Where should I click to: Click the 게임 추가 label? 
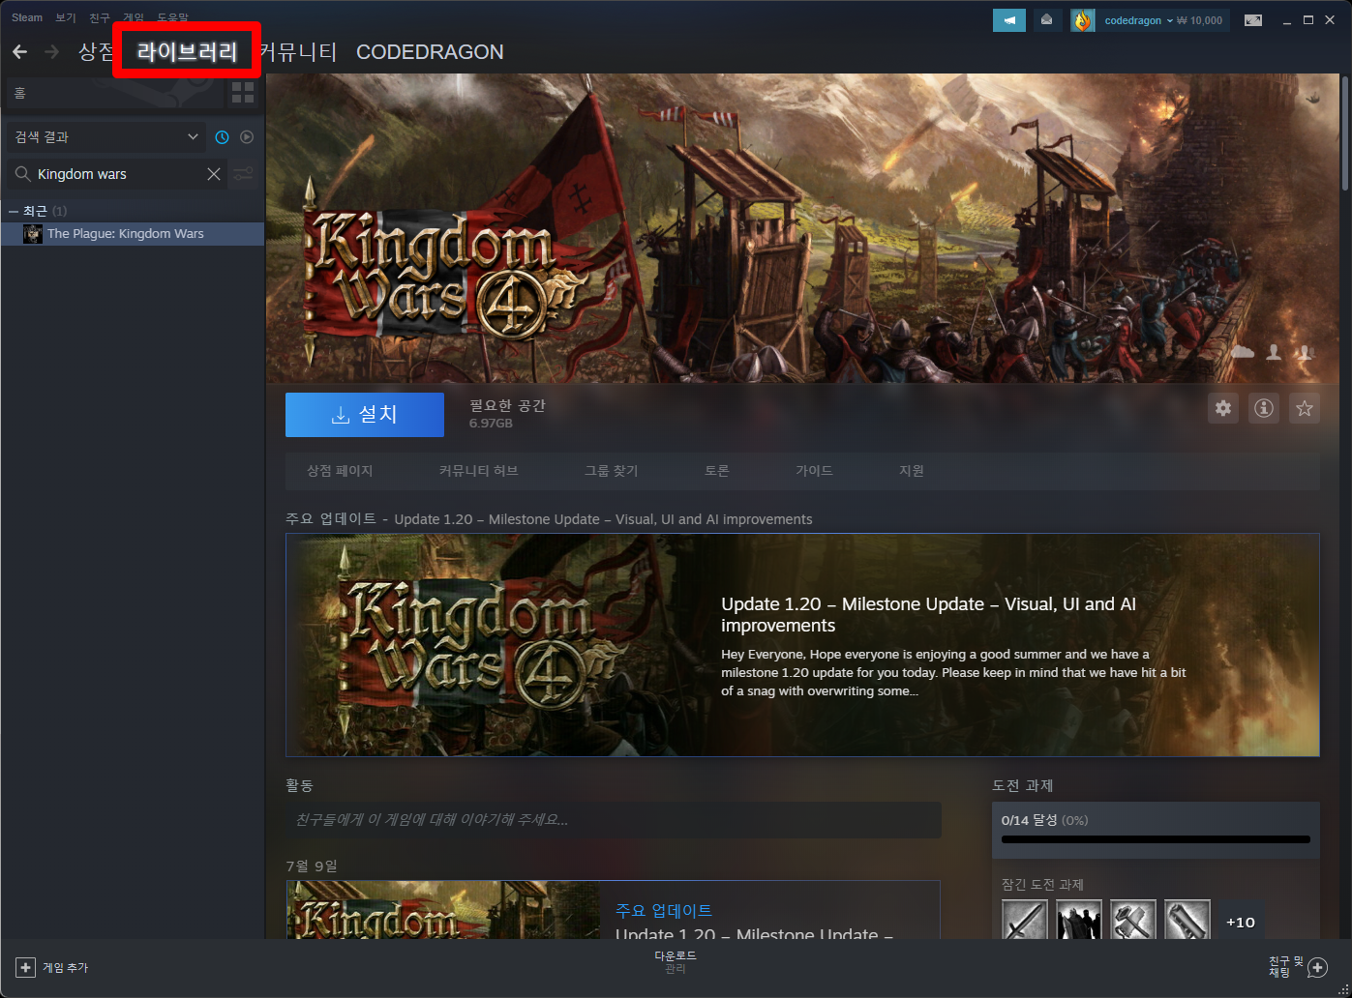click(x=65, y=968)
